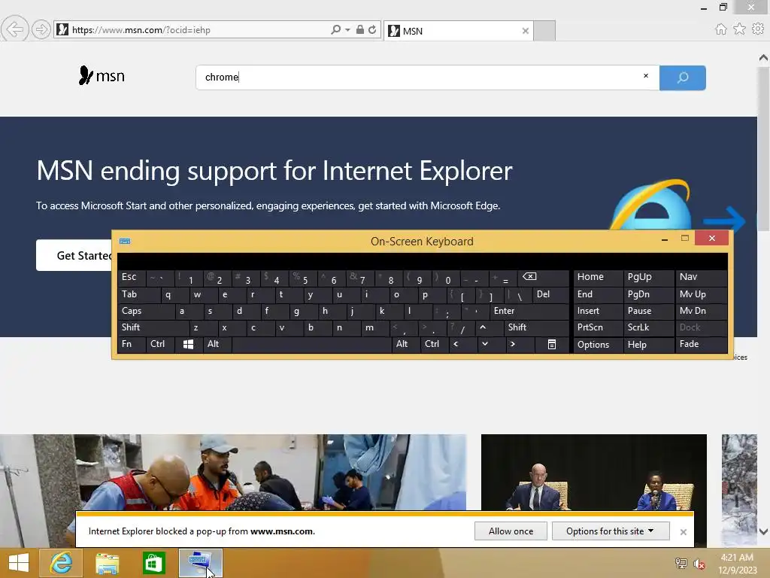Click the Fade key
The image size is (770, 578).
tap(702, 344)
